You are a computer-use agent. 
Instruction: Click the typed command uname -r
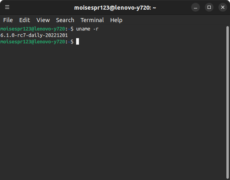pyautogui.click(x=87, y=29)
